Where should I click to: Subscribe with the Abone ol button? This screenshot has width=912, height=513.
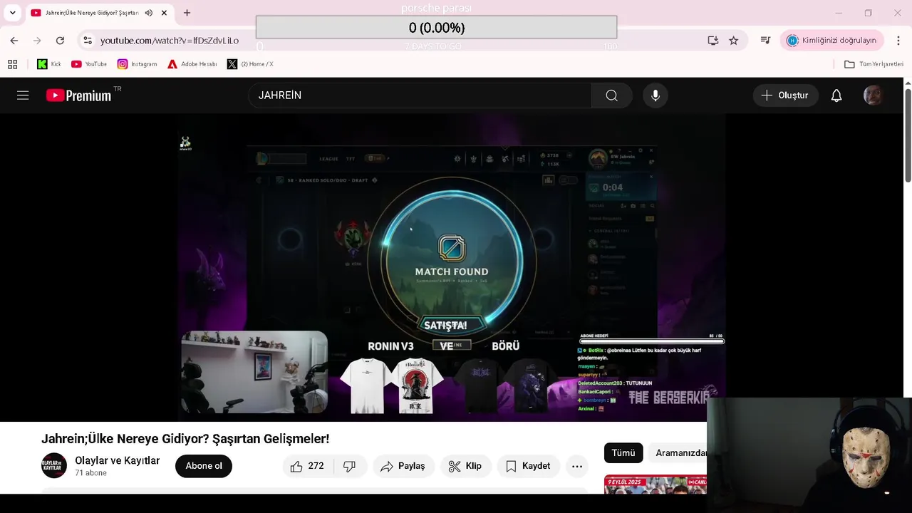point(204,466)
